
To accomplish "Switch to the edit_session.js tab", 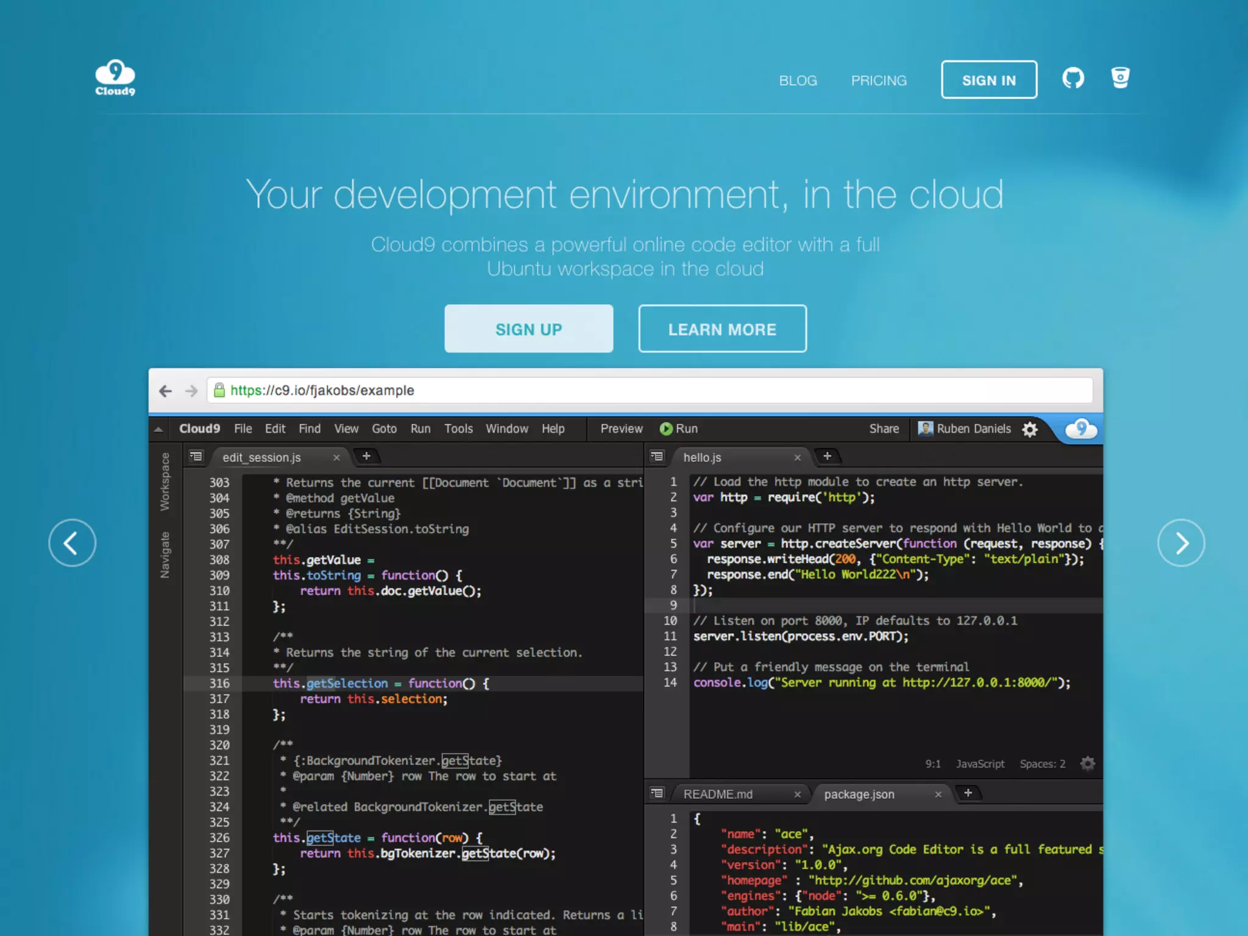I will (261, 458).
